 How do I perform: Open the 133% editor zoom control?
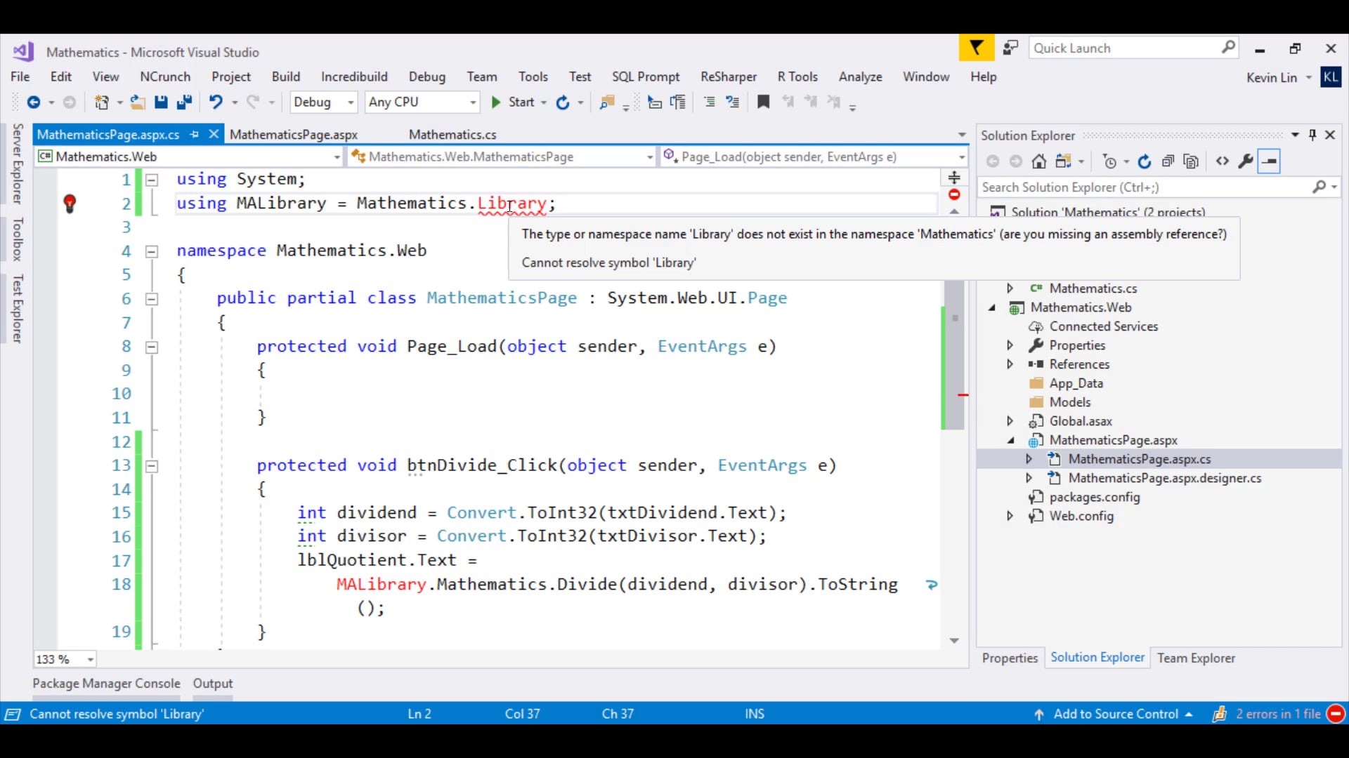(63, 659)
